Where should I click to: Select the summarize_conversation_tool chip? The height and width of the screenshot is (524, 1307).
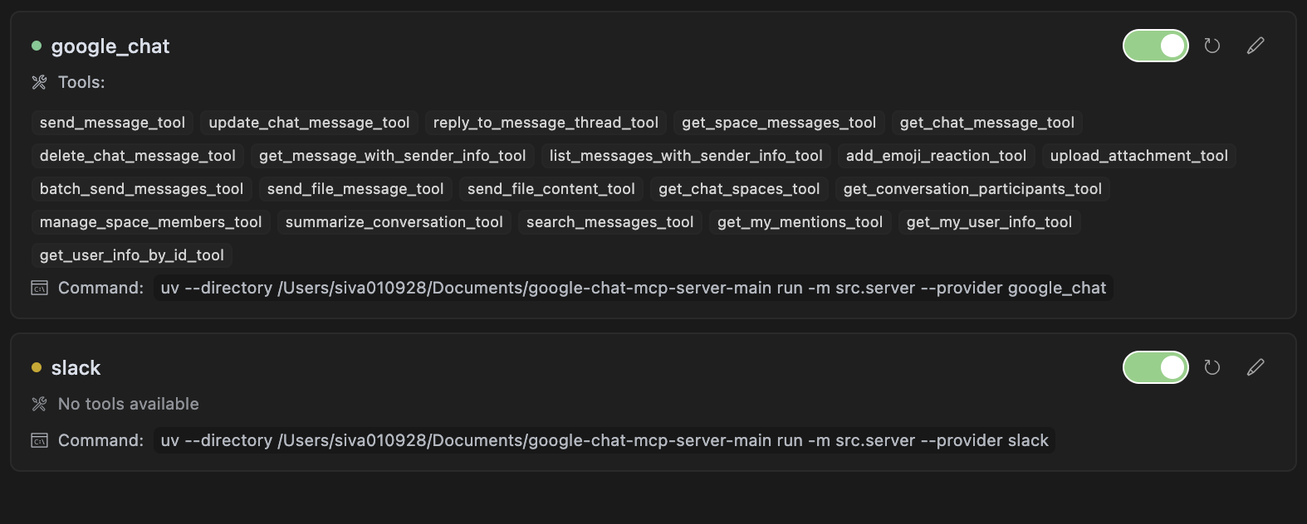point(394,221)
